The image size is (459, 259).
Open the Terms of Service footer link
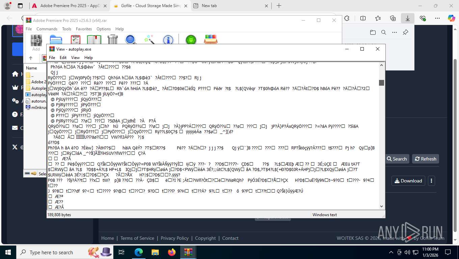(x=137, y=238)
